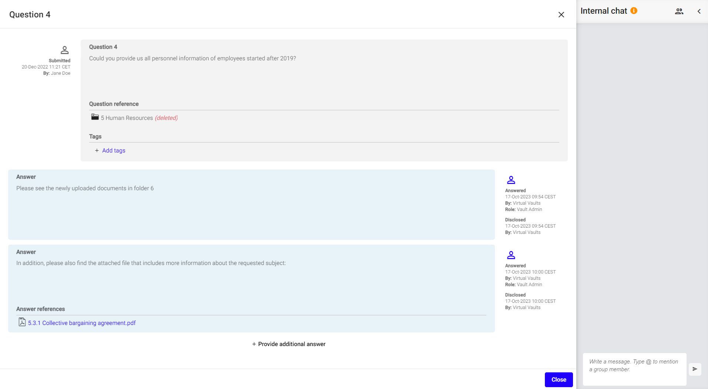Click the deleted 5 Human Resources reference

127,118
